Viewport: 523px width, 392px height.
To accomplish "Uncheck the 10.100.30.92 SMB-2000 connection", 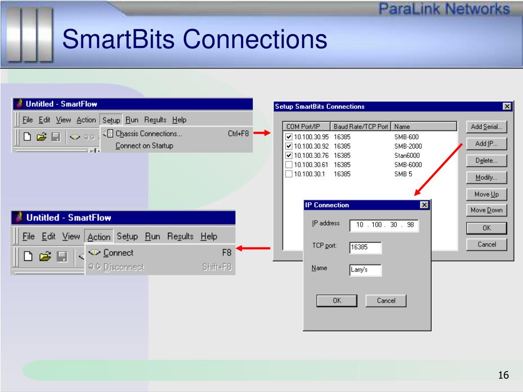I will [x=289, y=146].
